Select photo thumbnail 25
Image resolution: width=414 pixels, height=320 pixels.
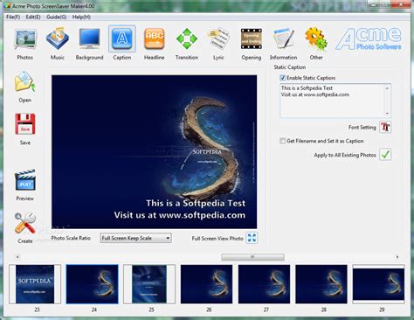(149, 284)
